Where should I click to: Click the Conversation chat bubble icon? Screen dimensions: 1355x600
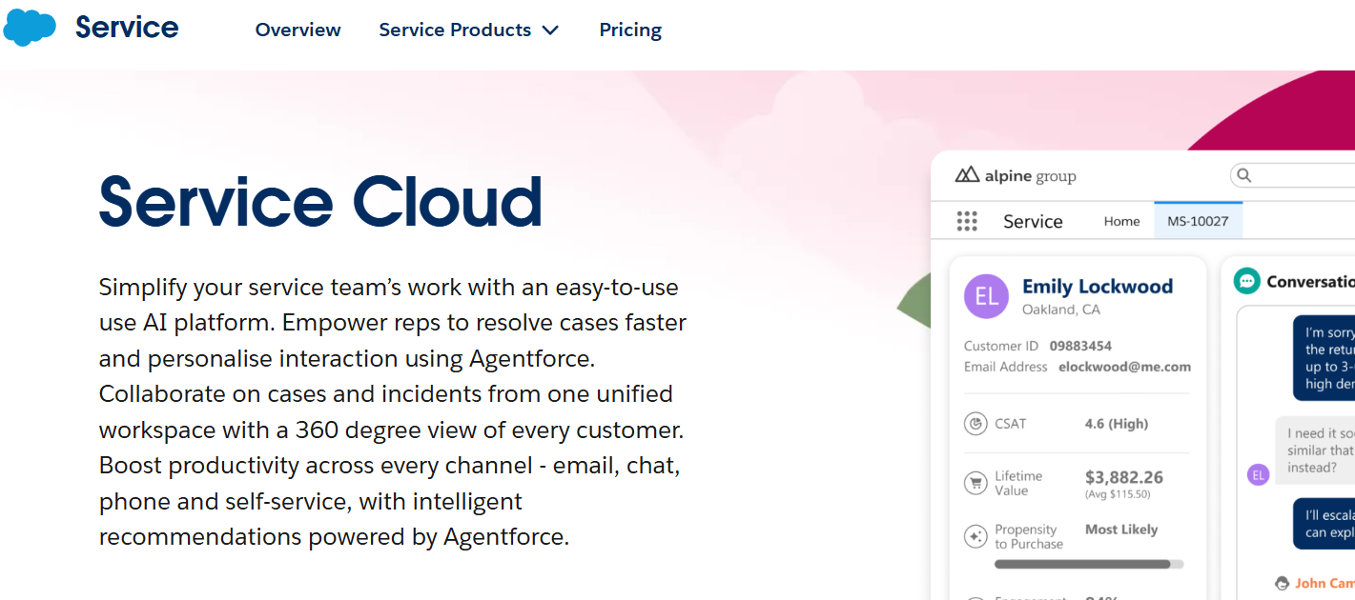(x=1246, y=281)
